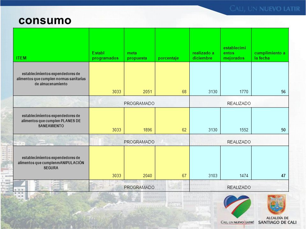Click 3033 in the PLANES DE SANEAMIENTO row

[x=117, y=130]
